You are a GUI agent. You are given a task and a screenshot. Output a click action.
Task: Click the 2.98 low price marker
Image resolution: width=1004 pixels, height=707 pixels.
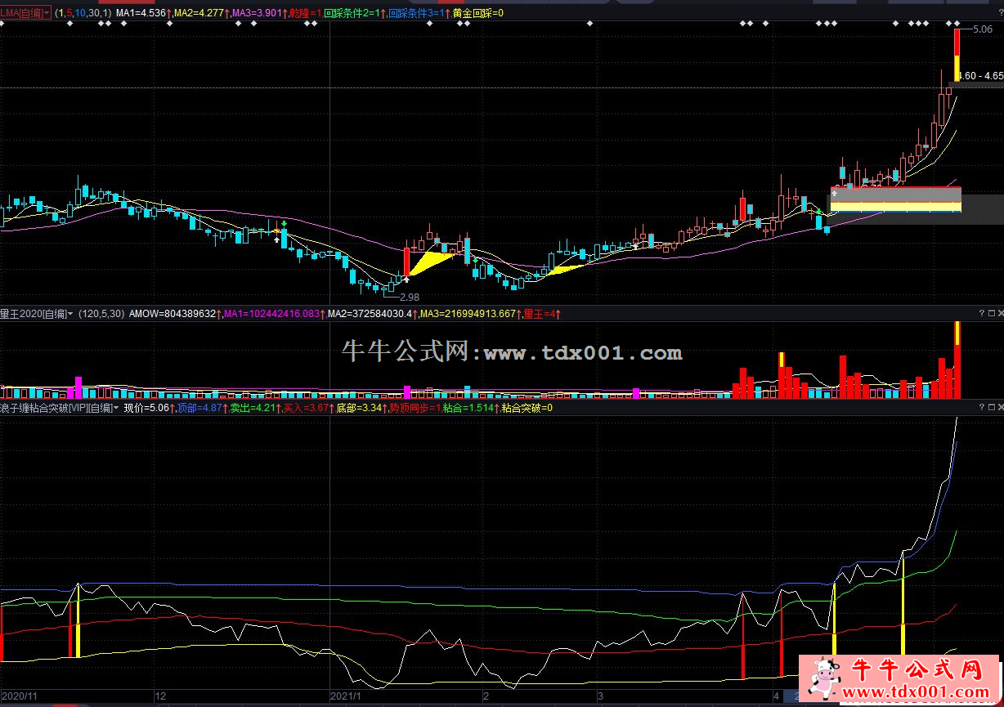(408, 297)
